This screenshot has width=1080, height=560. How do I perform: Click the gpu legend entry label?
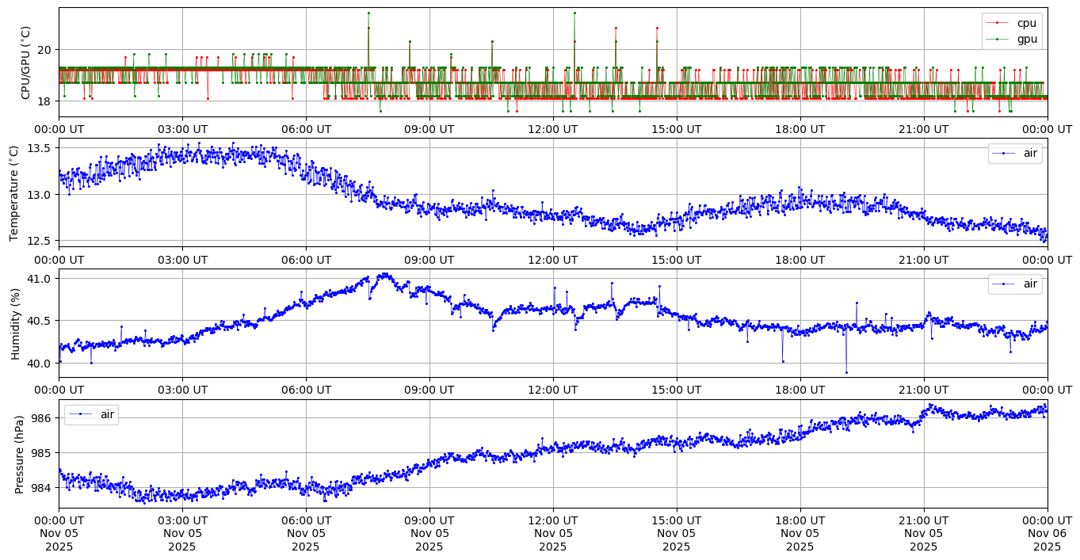[x=1026, y=38]
